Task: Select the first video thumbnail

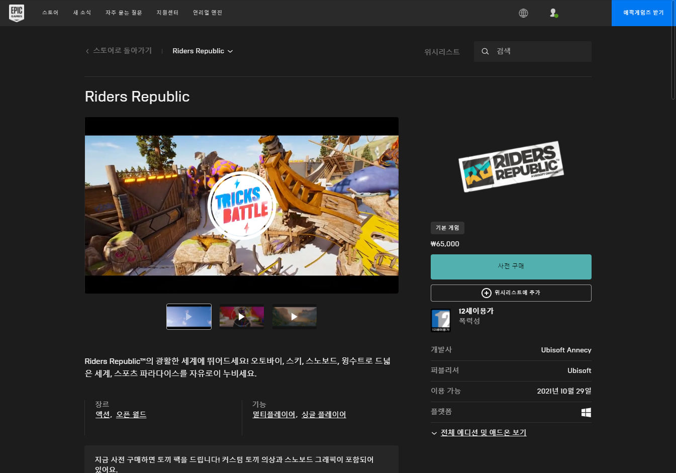Action: pyautogui.click(x=189, y=317)
